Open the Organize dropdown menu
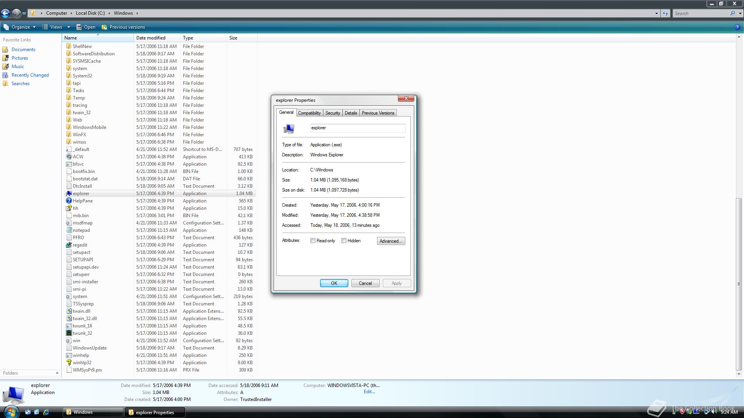The height and width of the screenshot is (418, 744). tap(20, 27)
